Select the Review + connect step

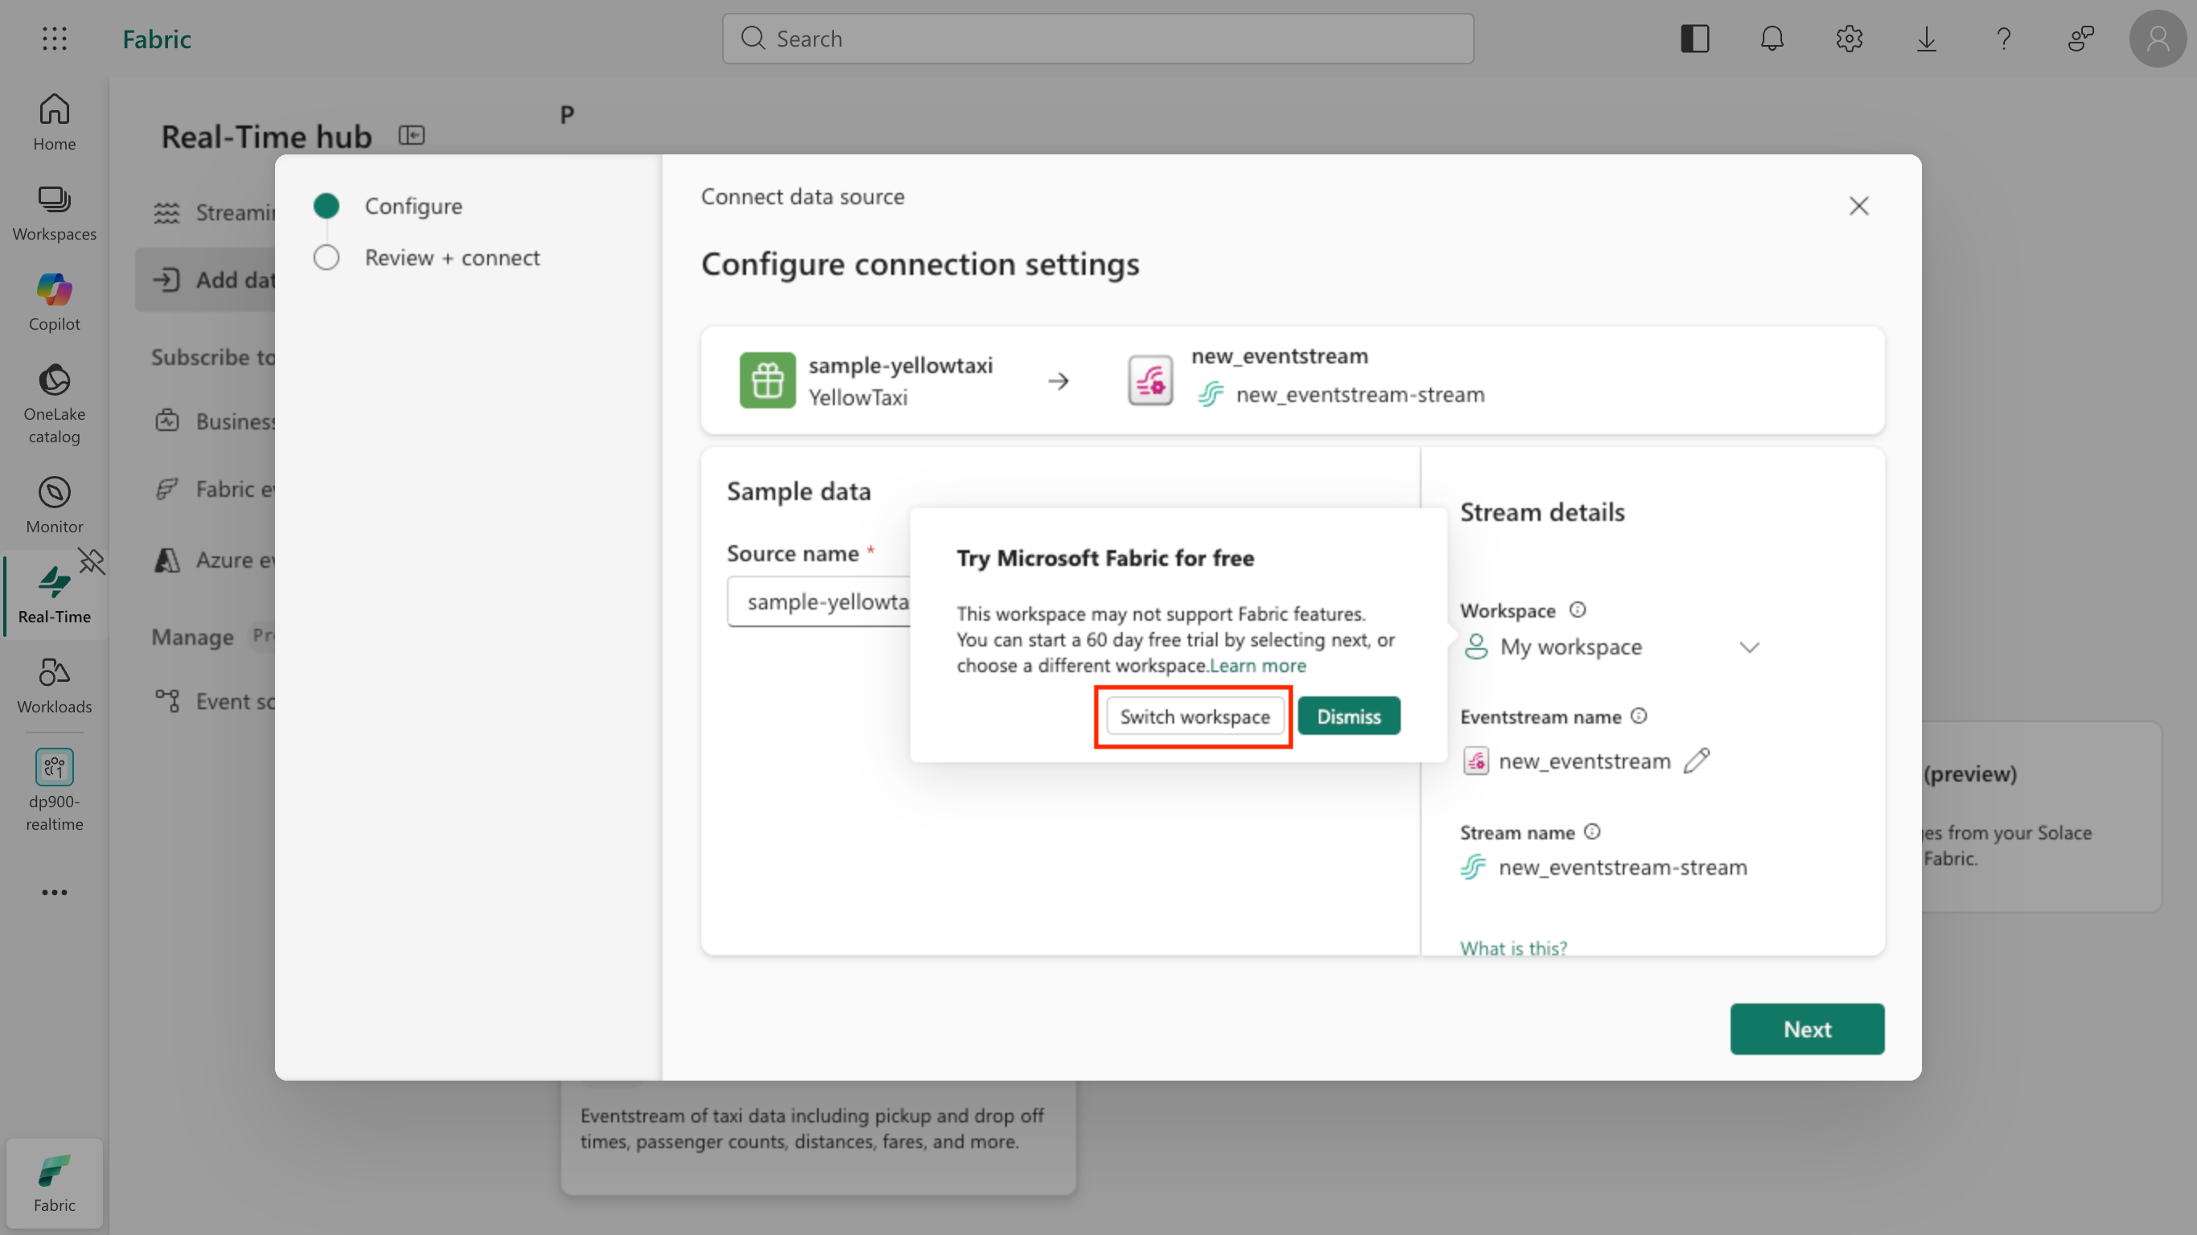425,256
